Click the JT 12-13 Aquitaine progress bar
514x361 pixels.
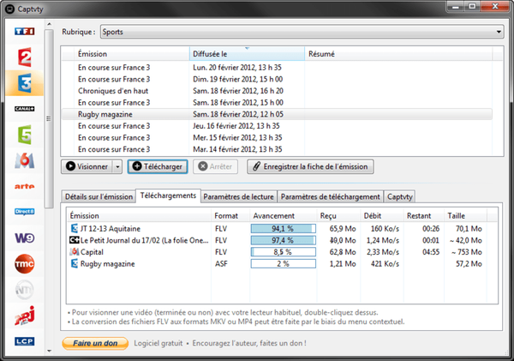click(x=282, y=228)
